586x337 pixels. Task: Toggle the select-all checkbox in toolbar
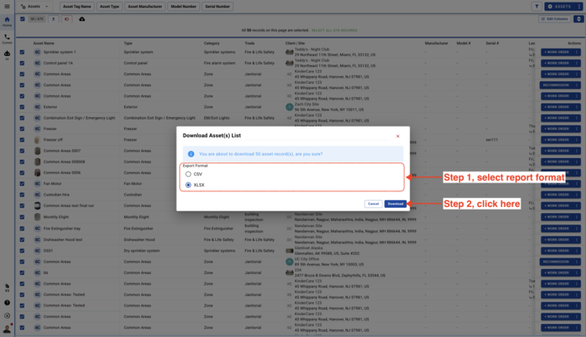pyautogui.click(x=23, y=19)
